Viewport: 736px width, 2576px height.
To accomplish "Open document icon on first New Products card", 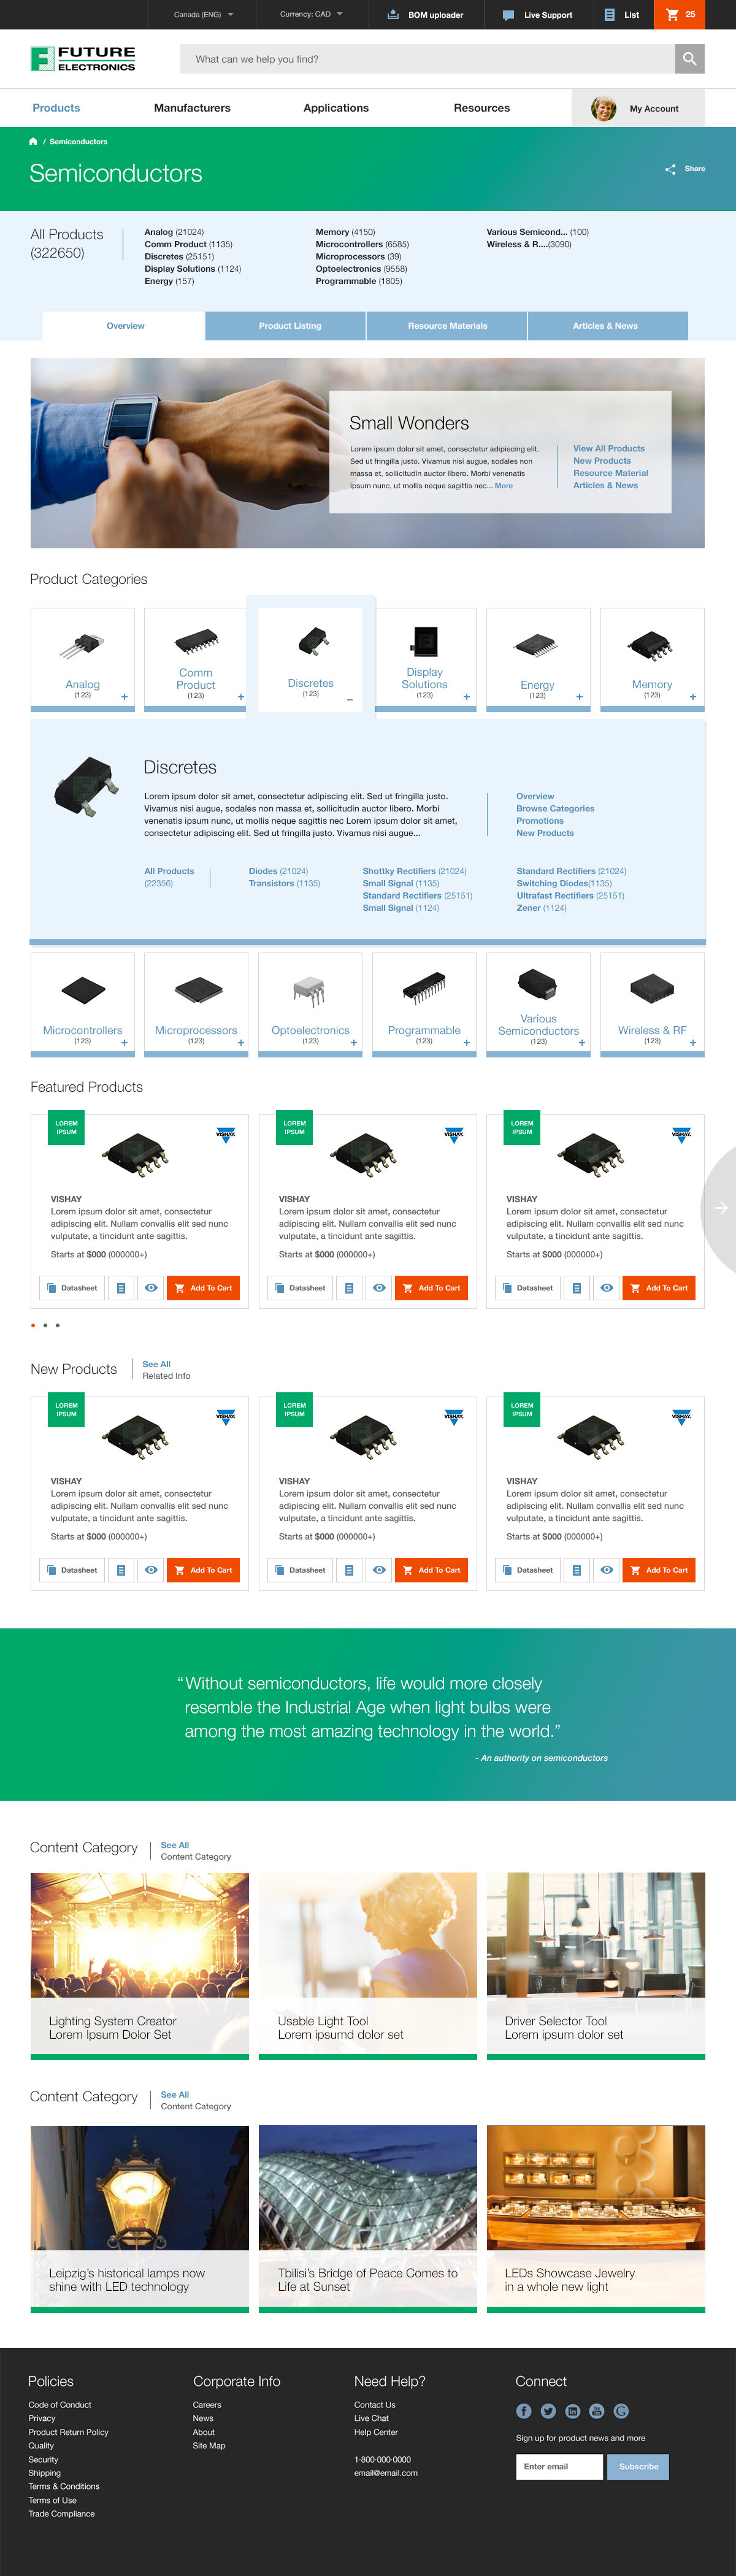I will [x=121, y=1570].
